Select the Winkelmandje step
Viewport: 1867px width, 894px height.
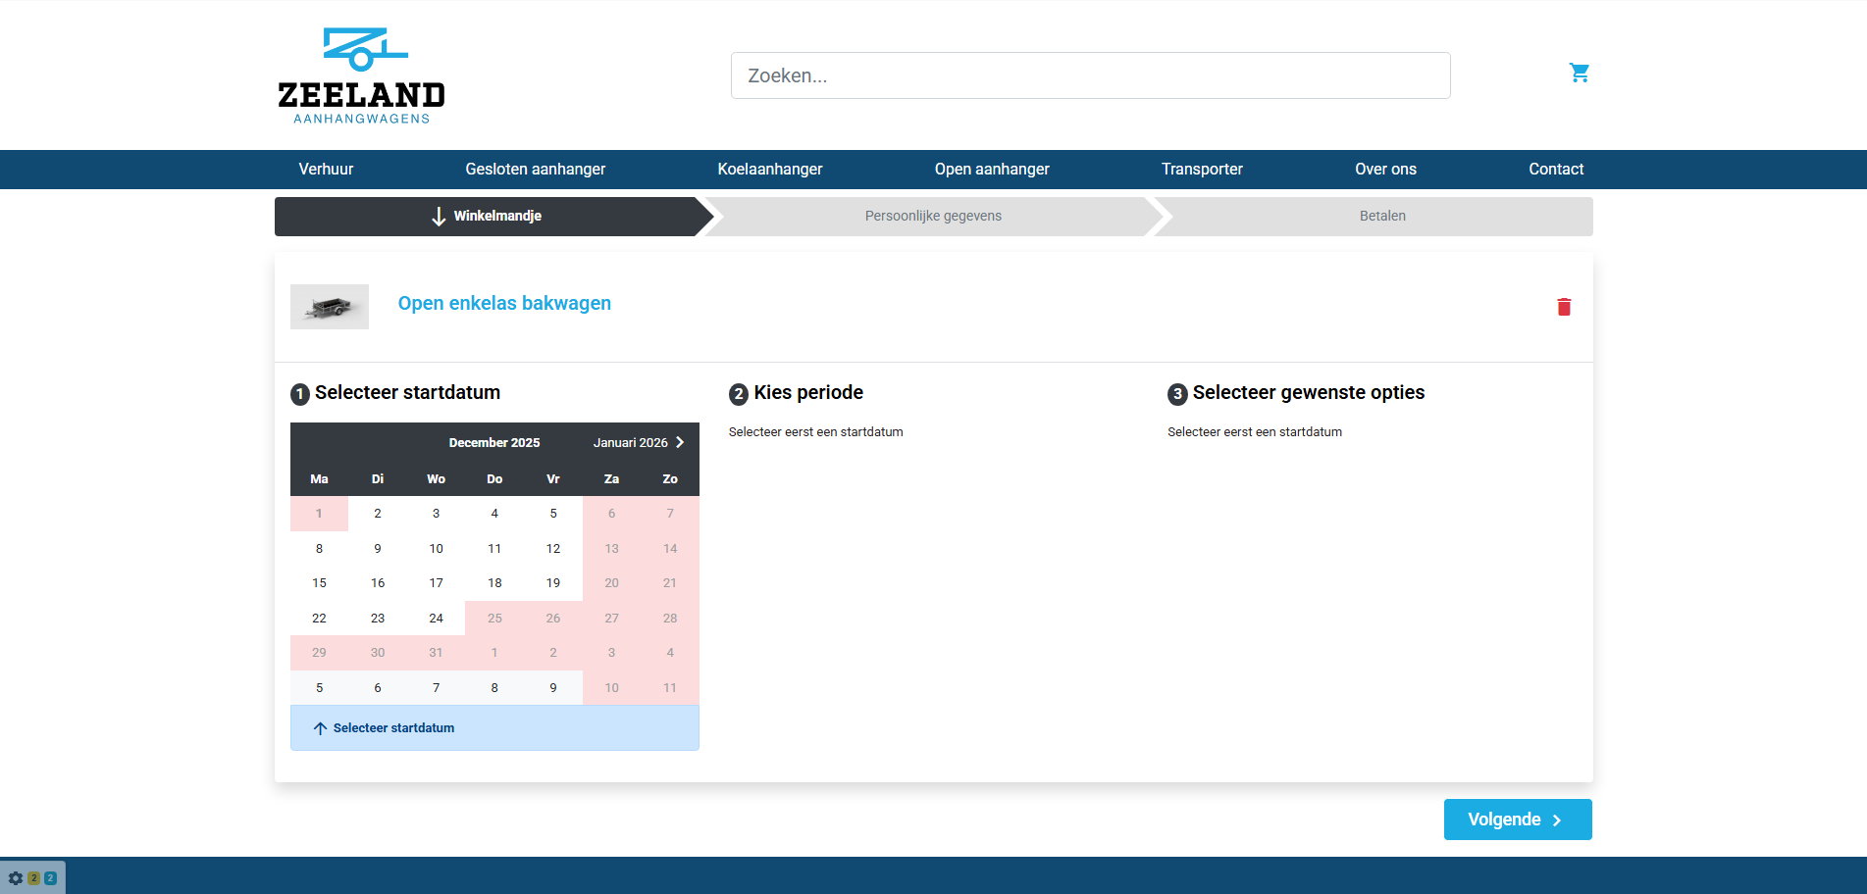[488, 217]
